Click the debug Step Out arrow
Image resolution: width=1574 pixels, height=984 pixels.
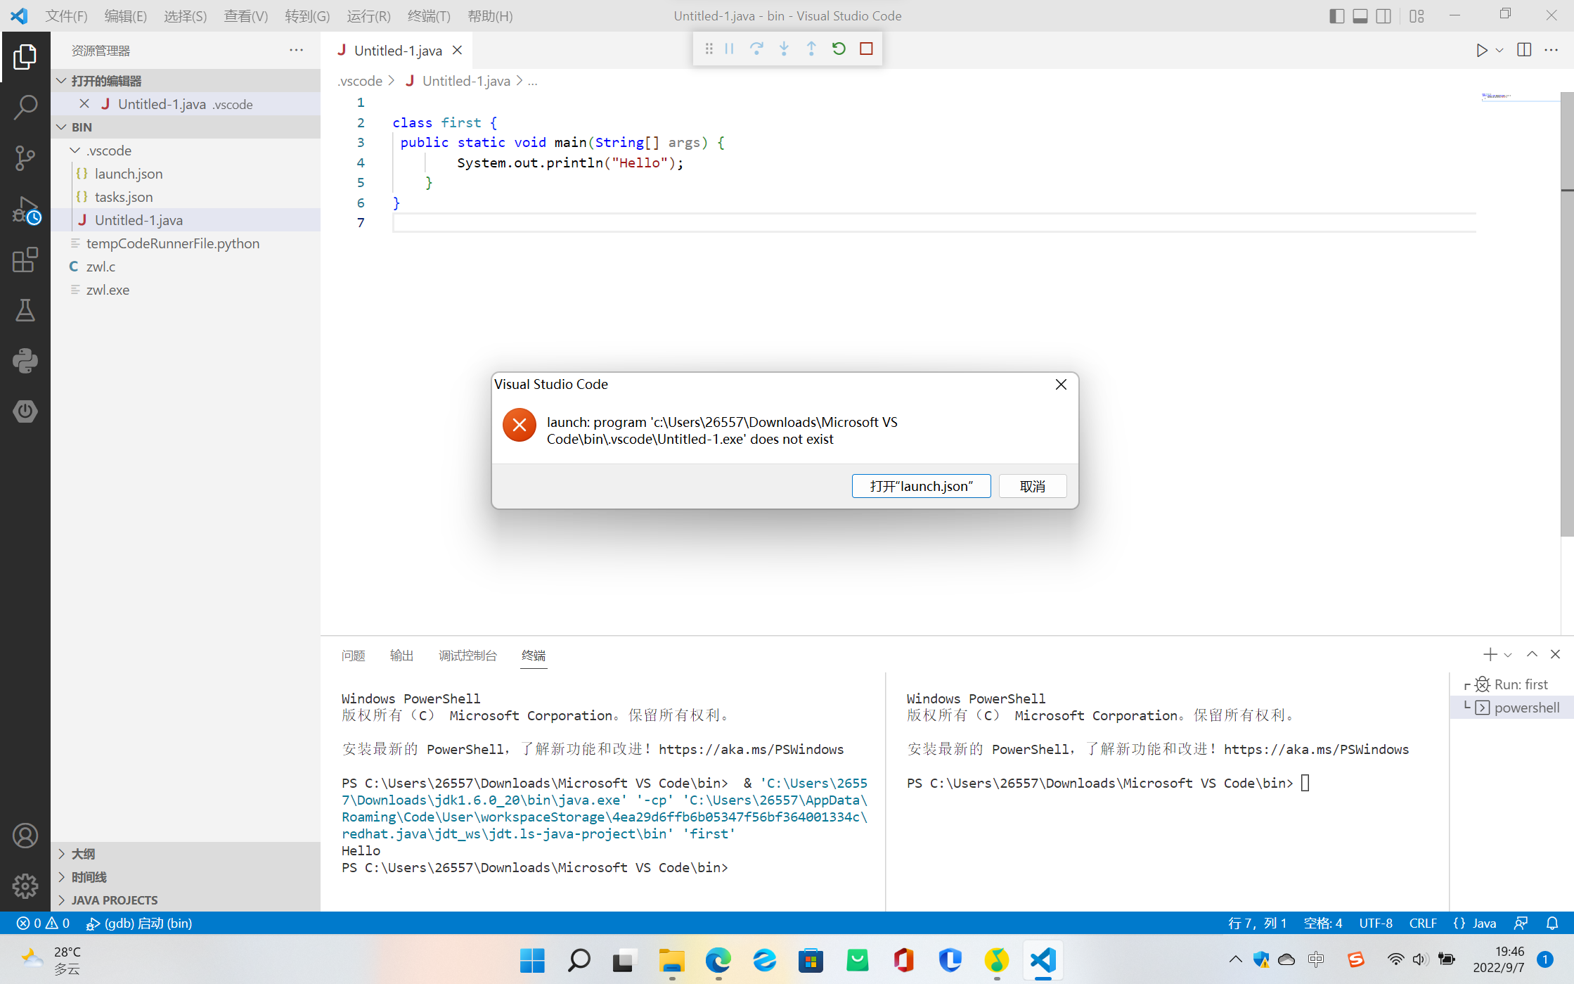811,49
